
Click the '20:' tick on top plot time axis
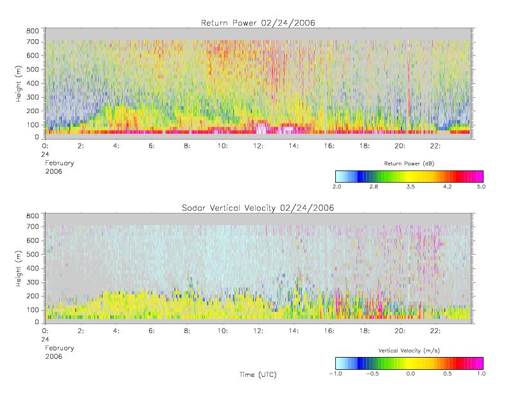click(x=400, y=146)
